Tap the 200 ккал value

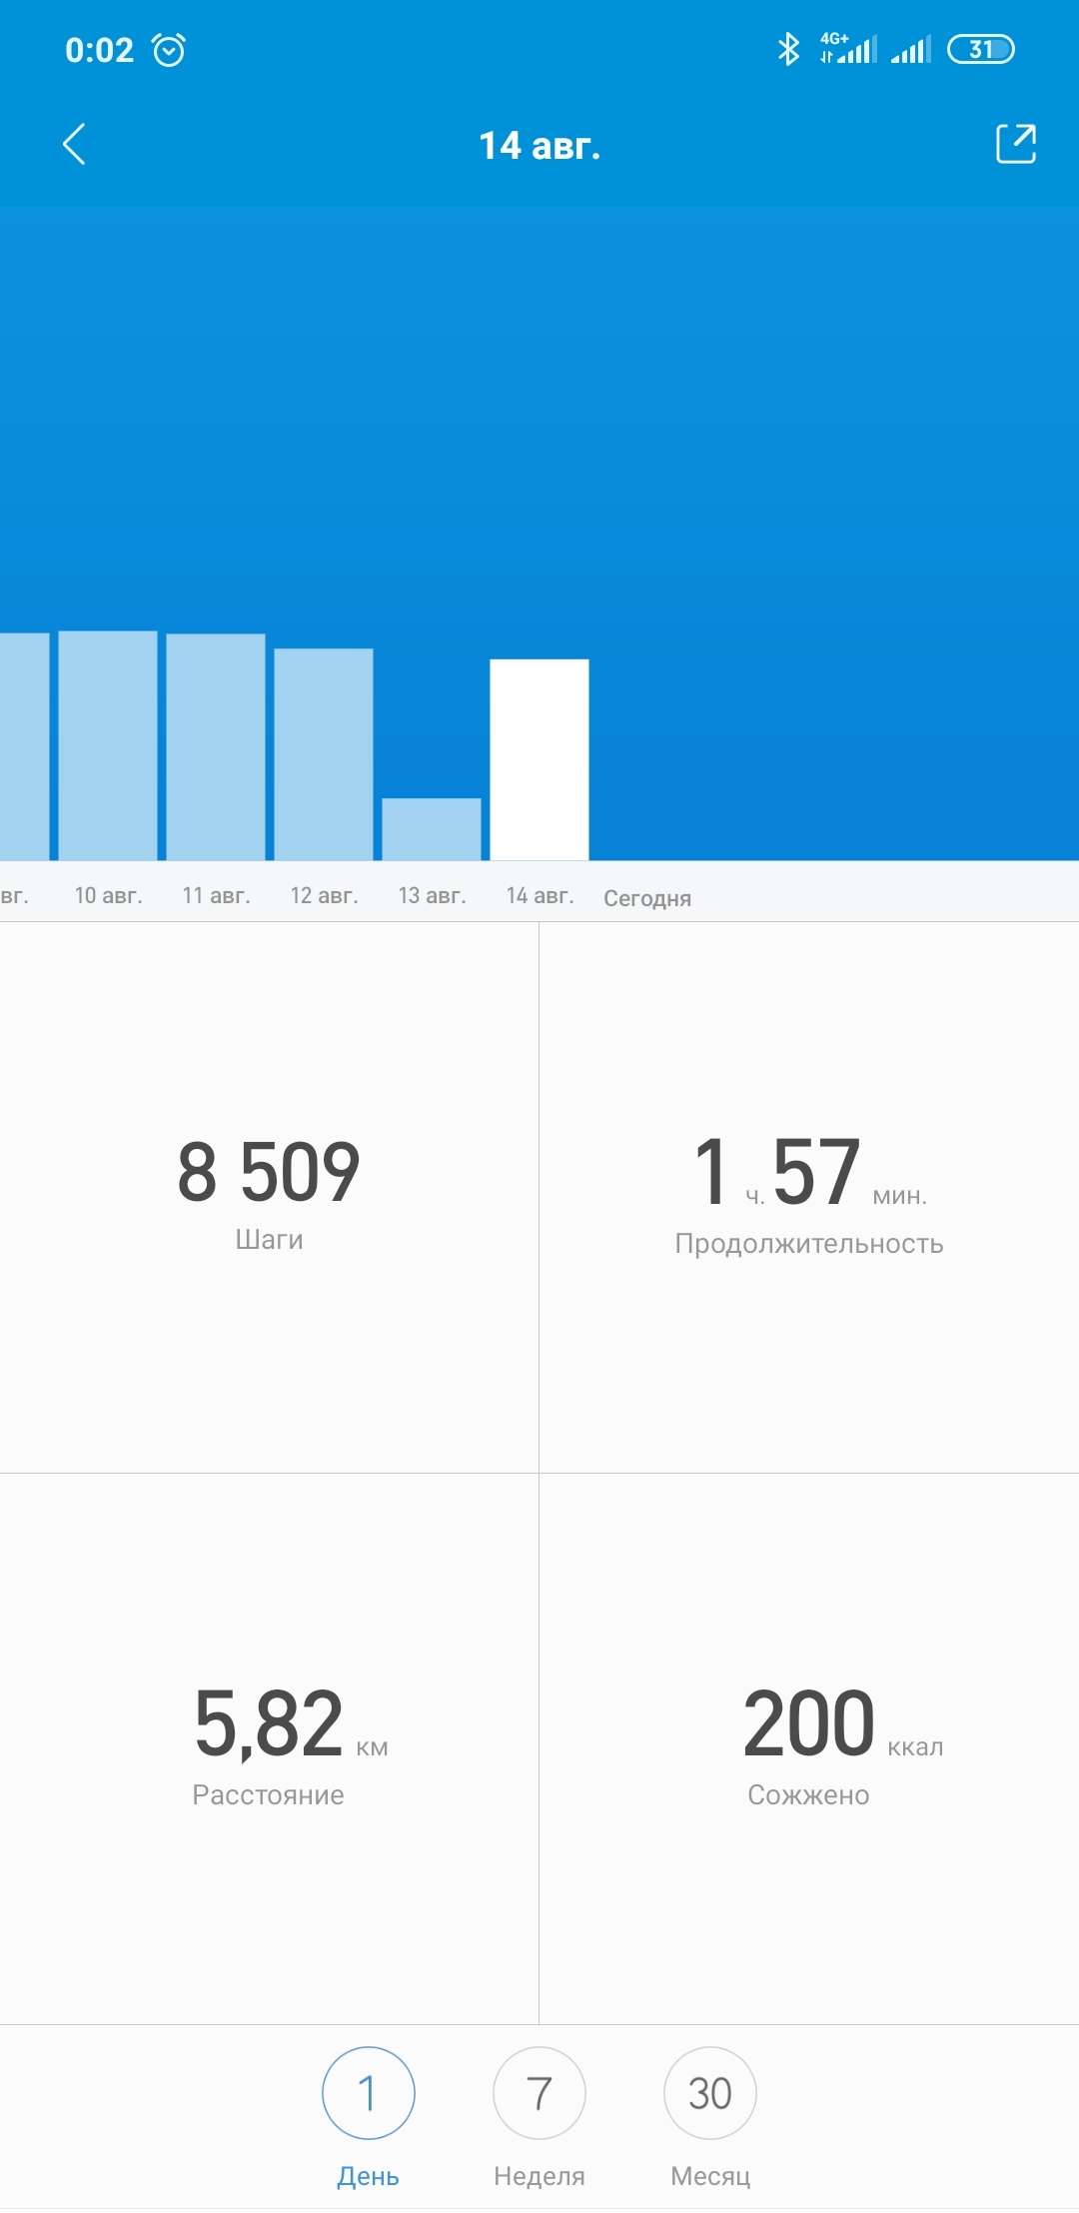[x=843, y=1723]
